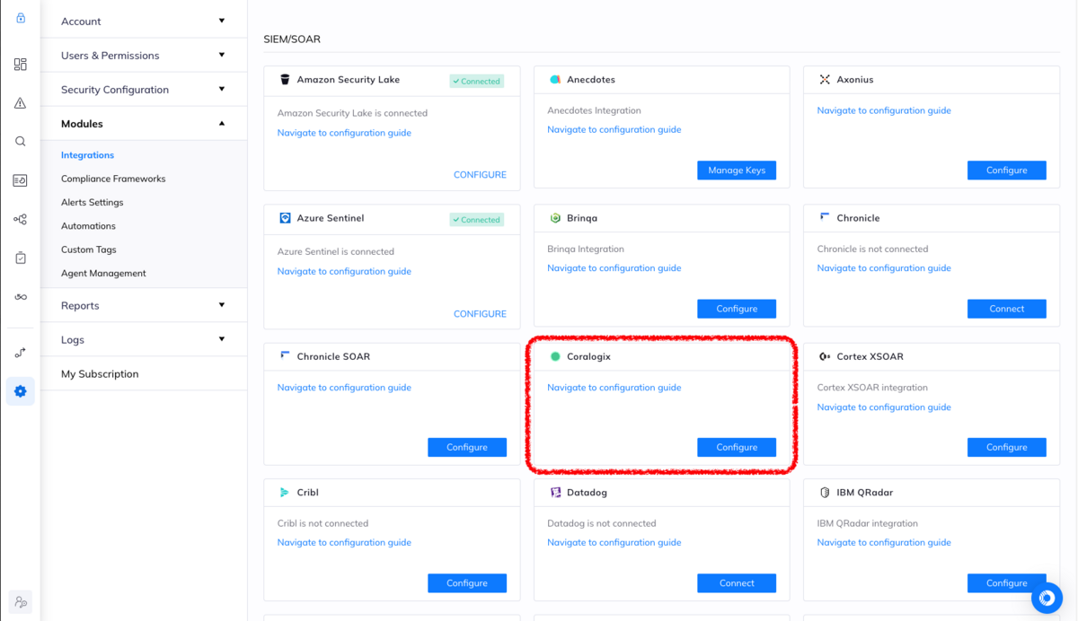Image resolution: width=1078 pixels, height=621 pixels.
Task: Click 'Datadog is not connected' text
Action: click(x=602, y=523)
